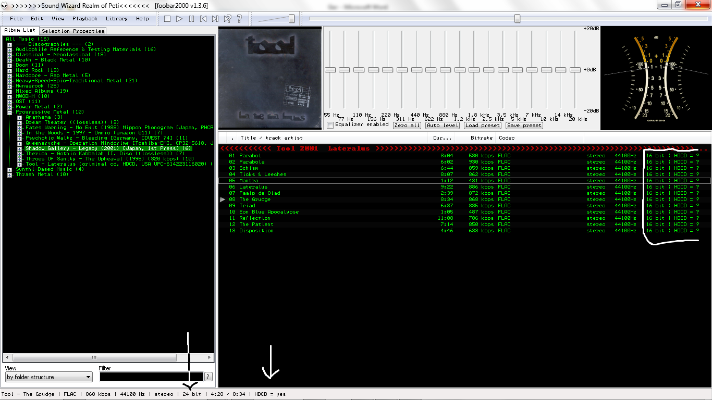Click the Stop playback icon
712x400 pixels.
point(167,19)
